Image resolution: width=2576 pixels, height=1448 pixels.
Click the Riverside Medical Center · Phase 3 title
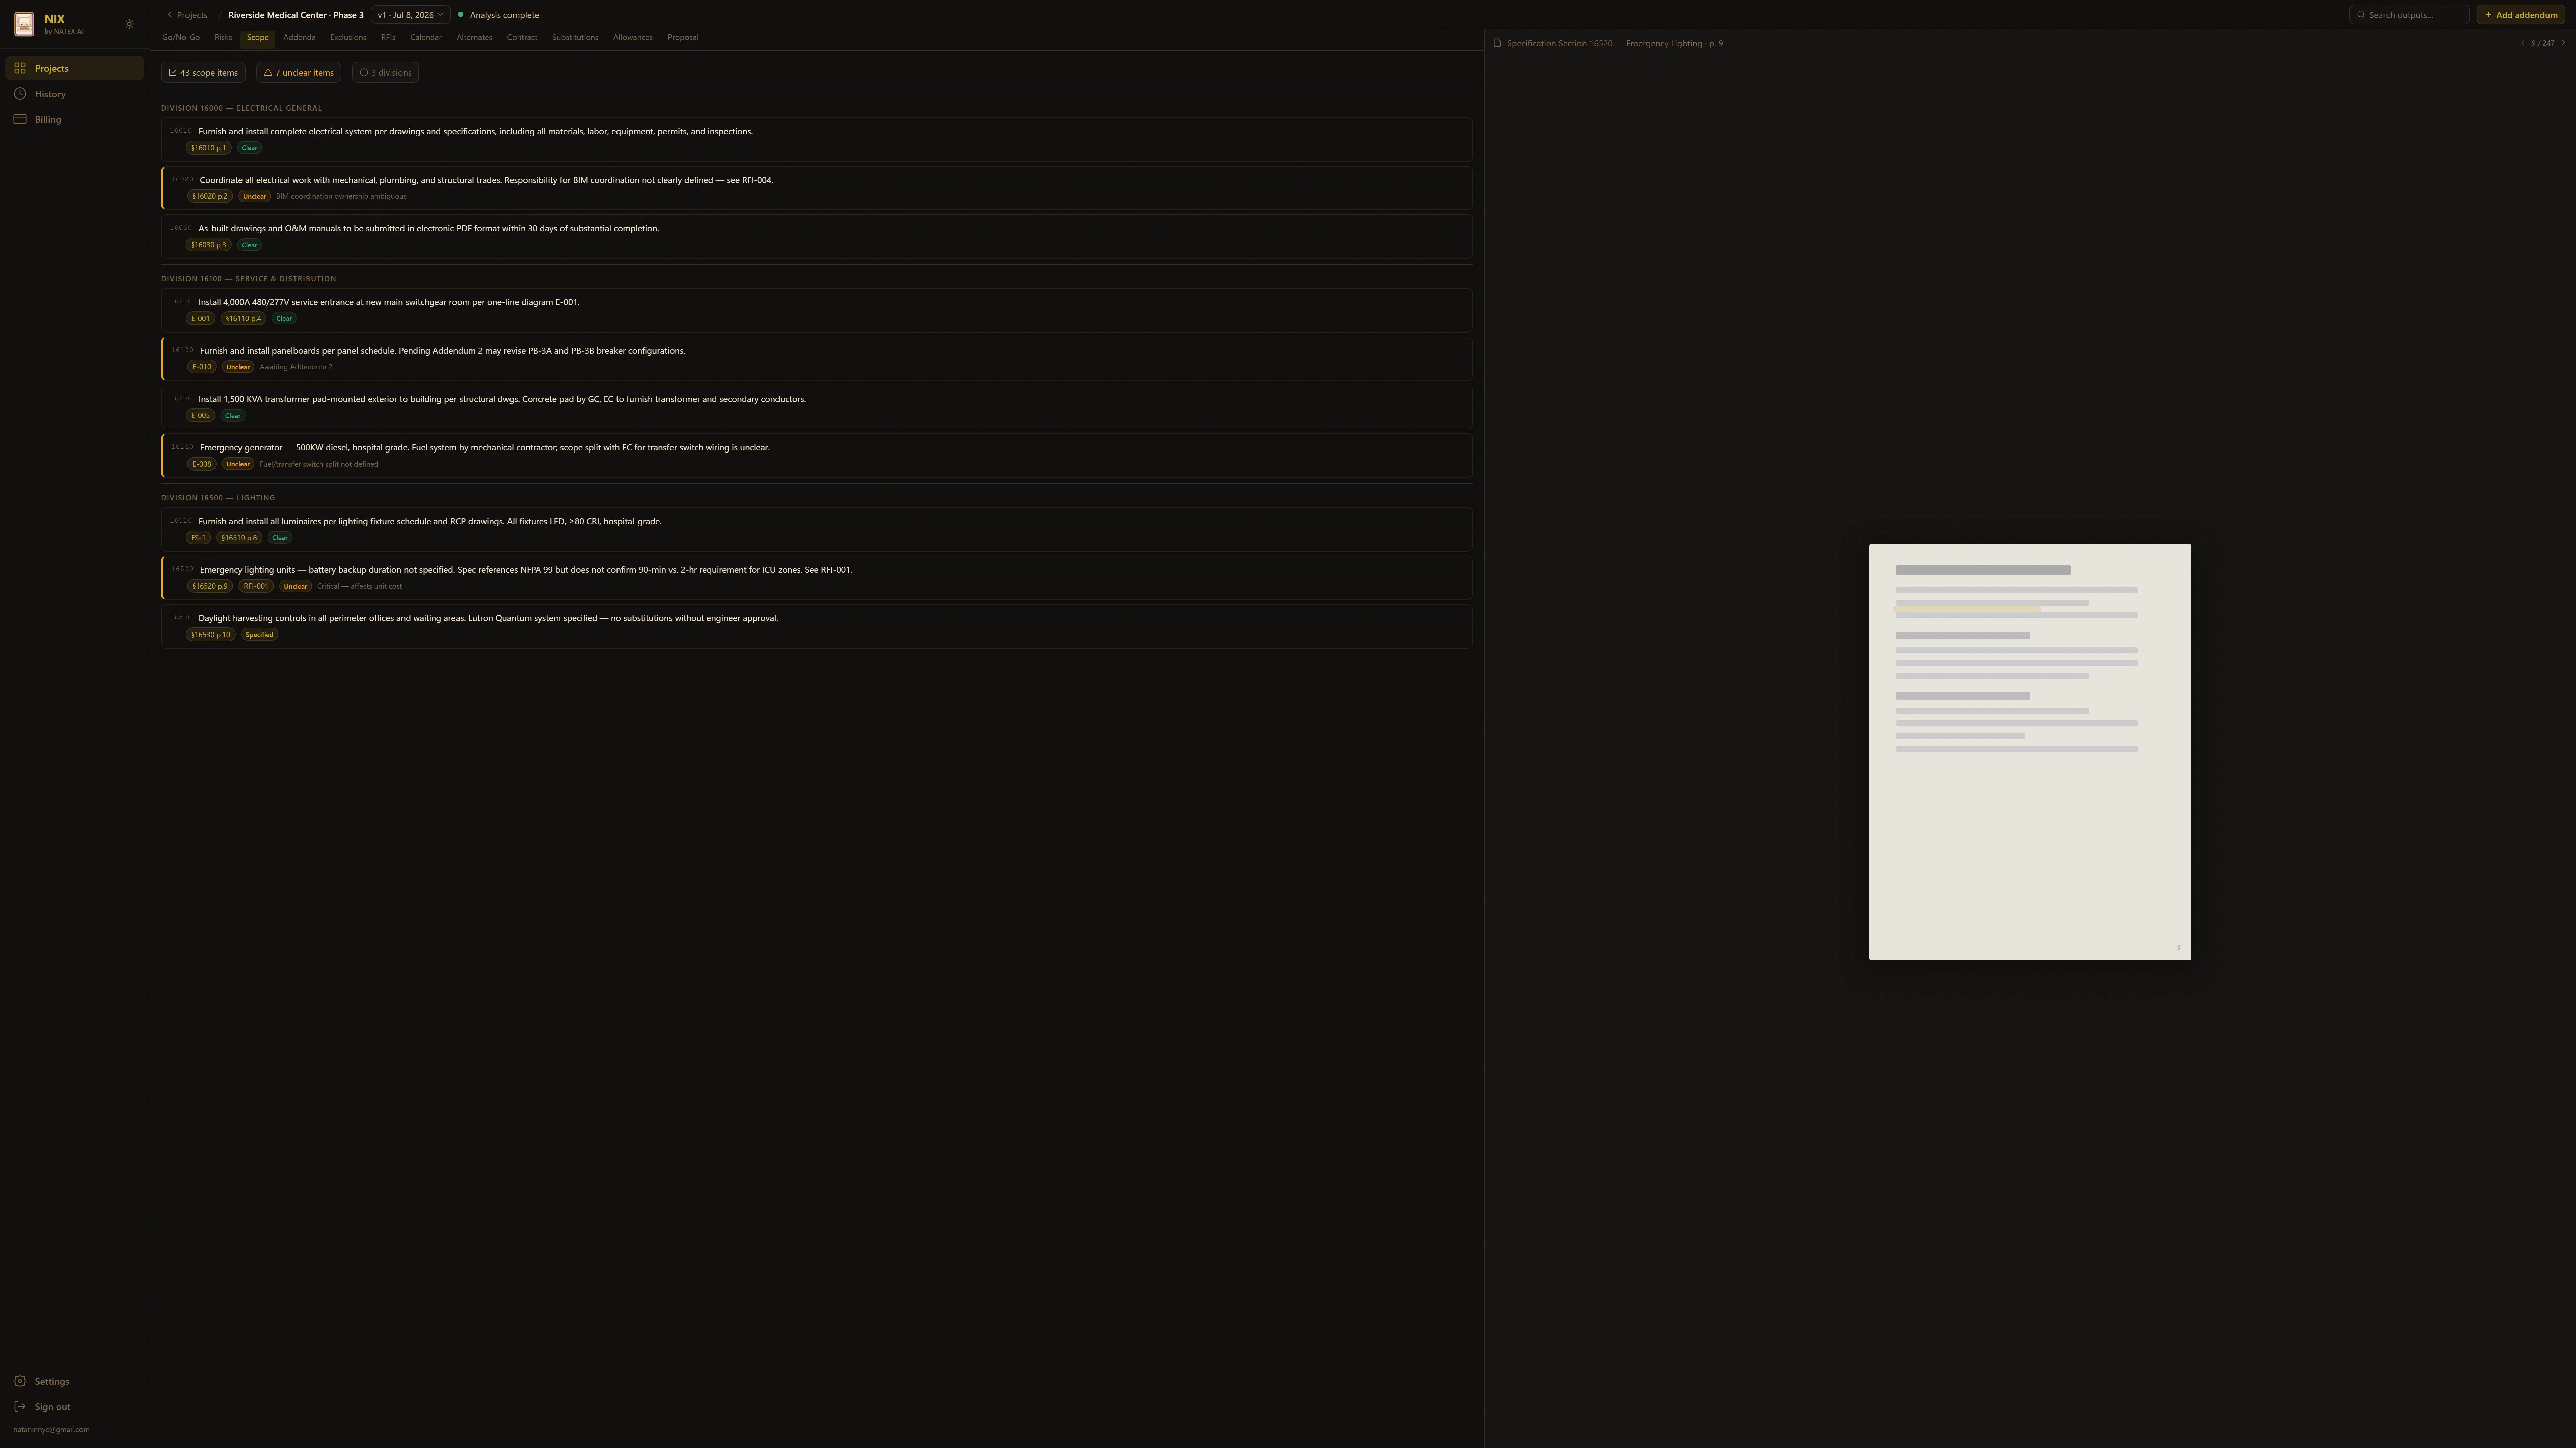point(296,15)
